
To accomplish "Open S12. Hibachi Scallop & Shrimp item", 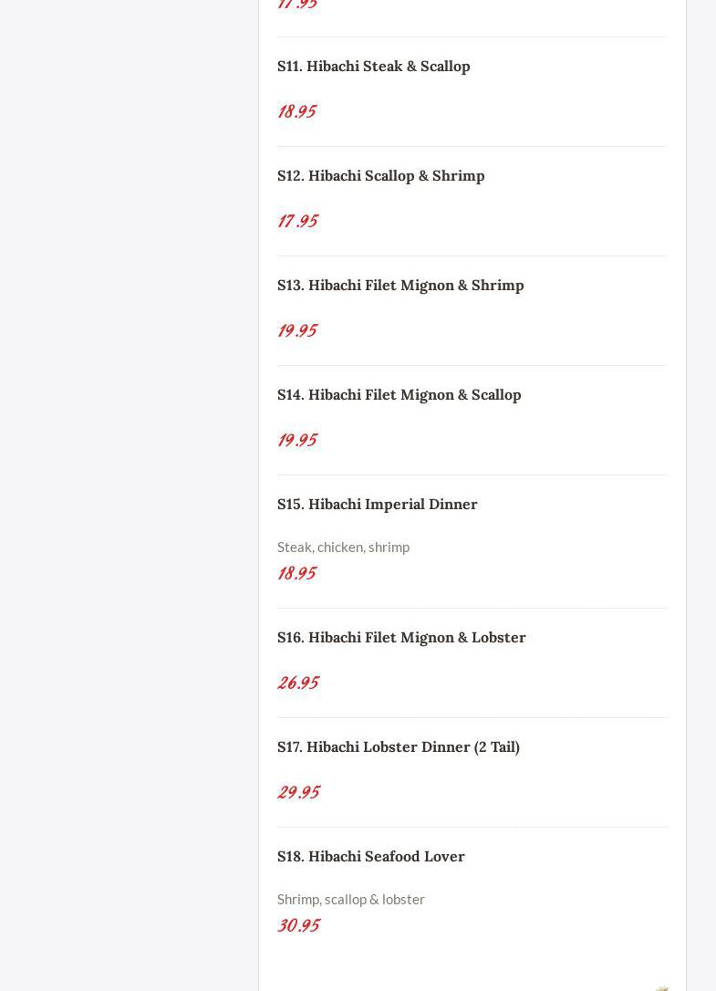I will tap(380, 175).
